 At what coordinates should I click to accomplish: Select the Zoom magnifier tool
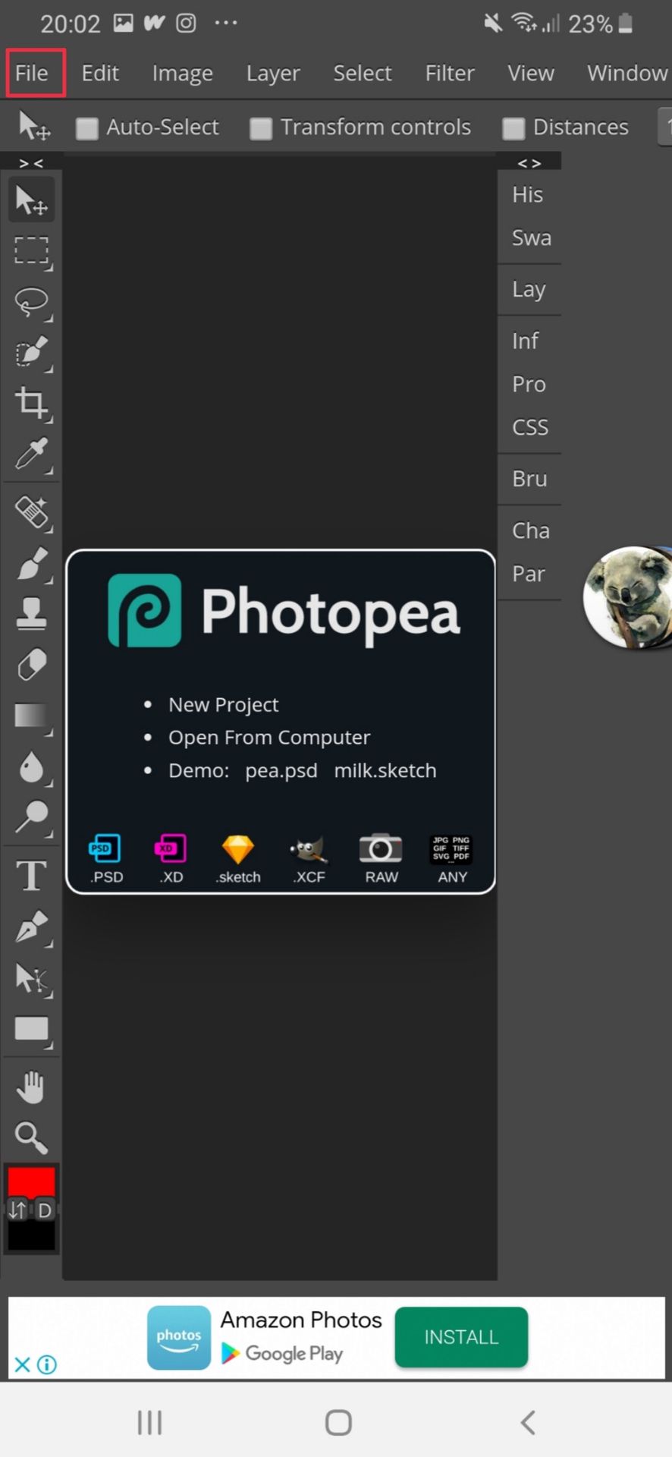coord(31,1138)
